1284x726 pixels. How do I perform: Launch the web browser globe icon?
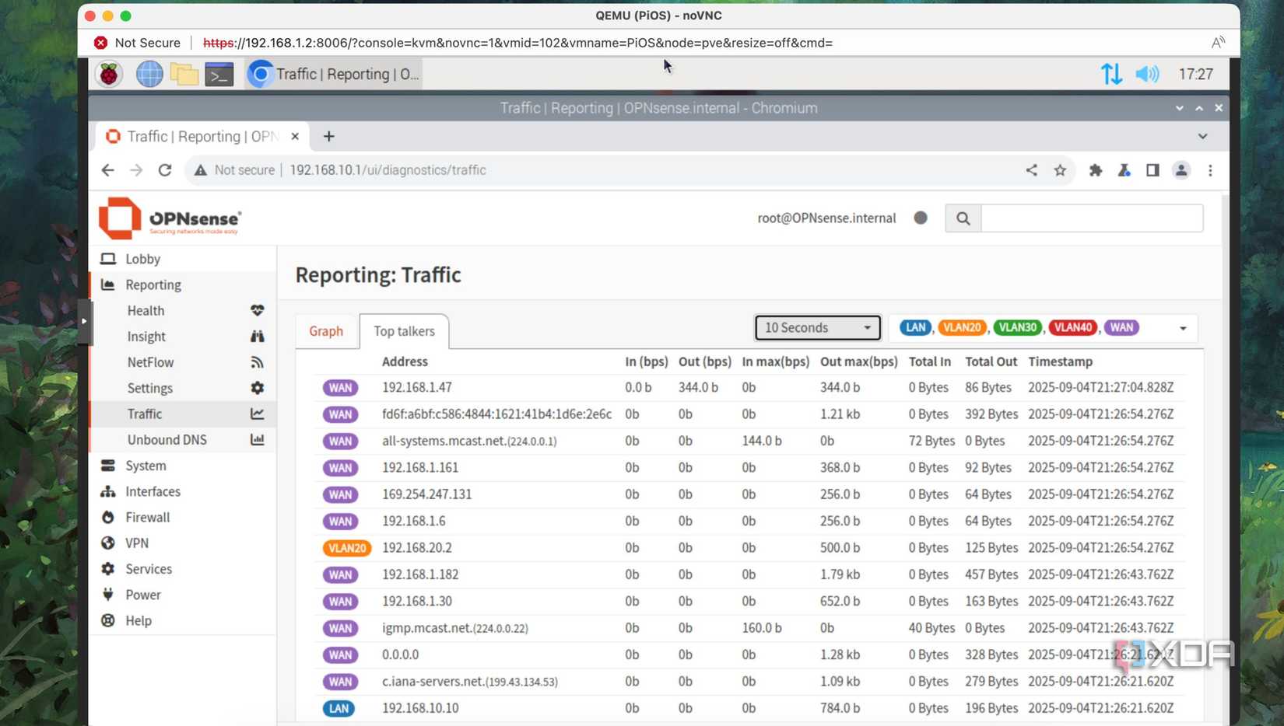pyautogui.click(x=149, y=75)
